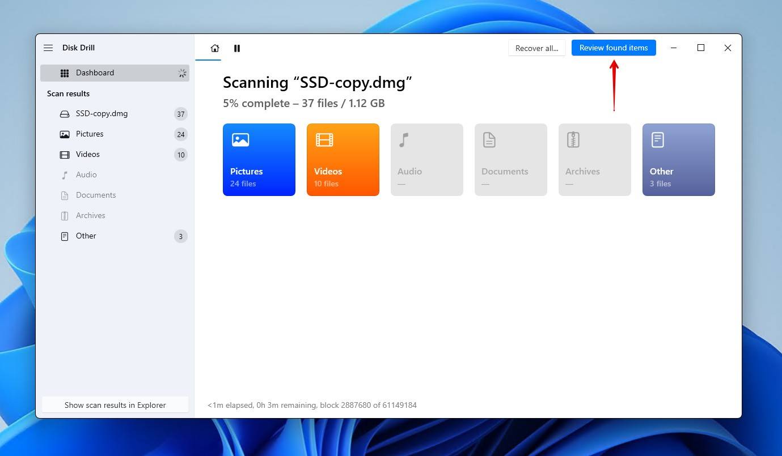
Task: Select Dashboard in the sidebar
Action: point(115,73)
